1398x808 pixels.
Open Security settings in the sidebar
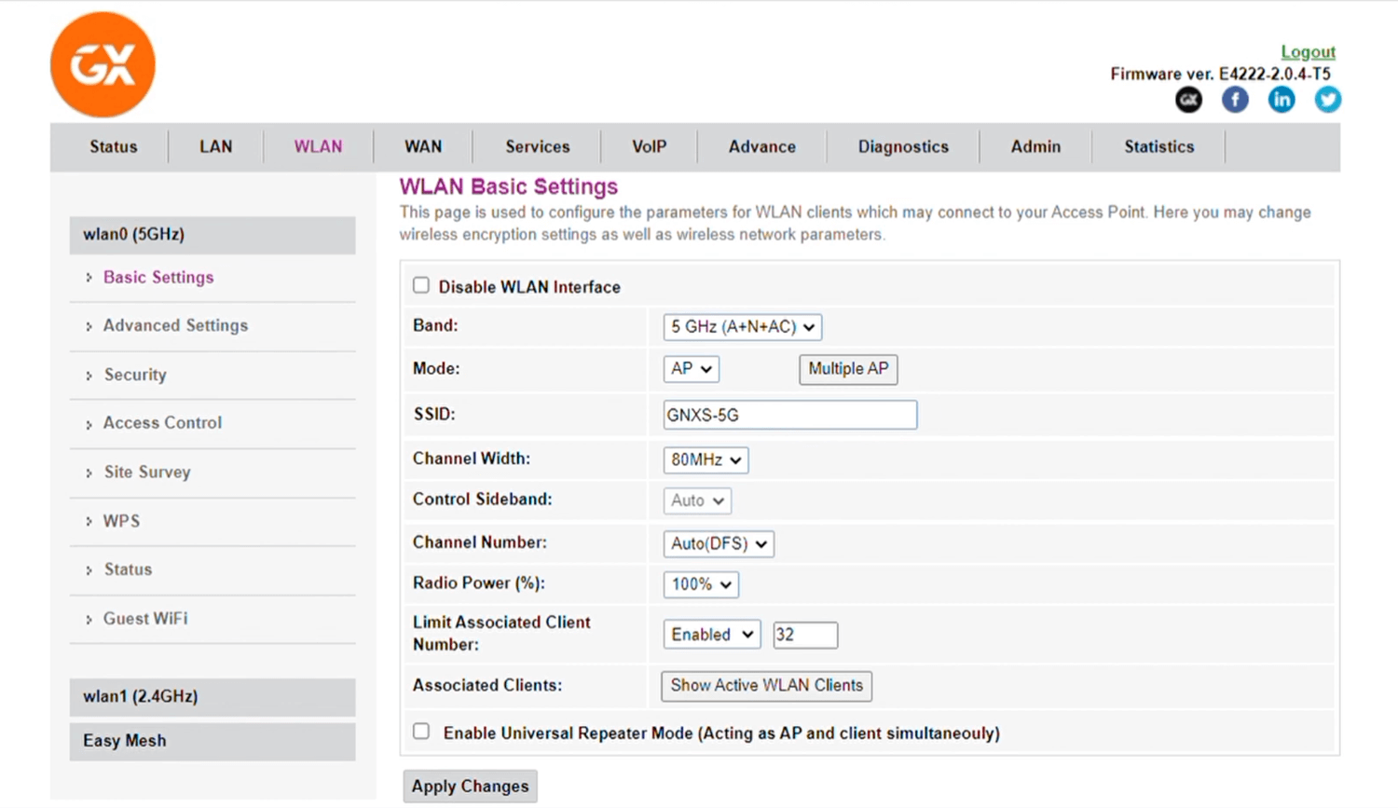click(x=135, y=375)
